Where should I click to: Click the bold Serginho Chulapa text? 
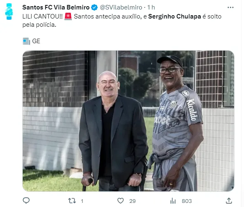[x=175, y=16]
